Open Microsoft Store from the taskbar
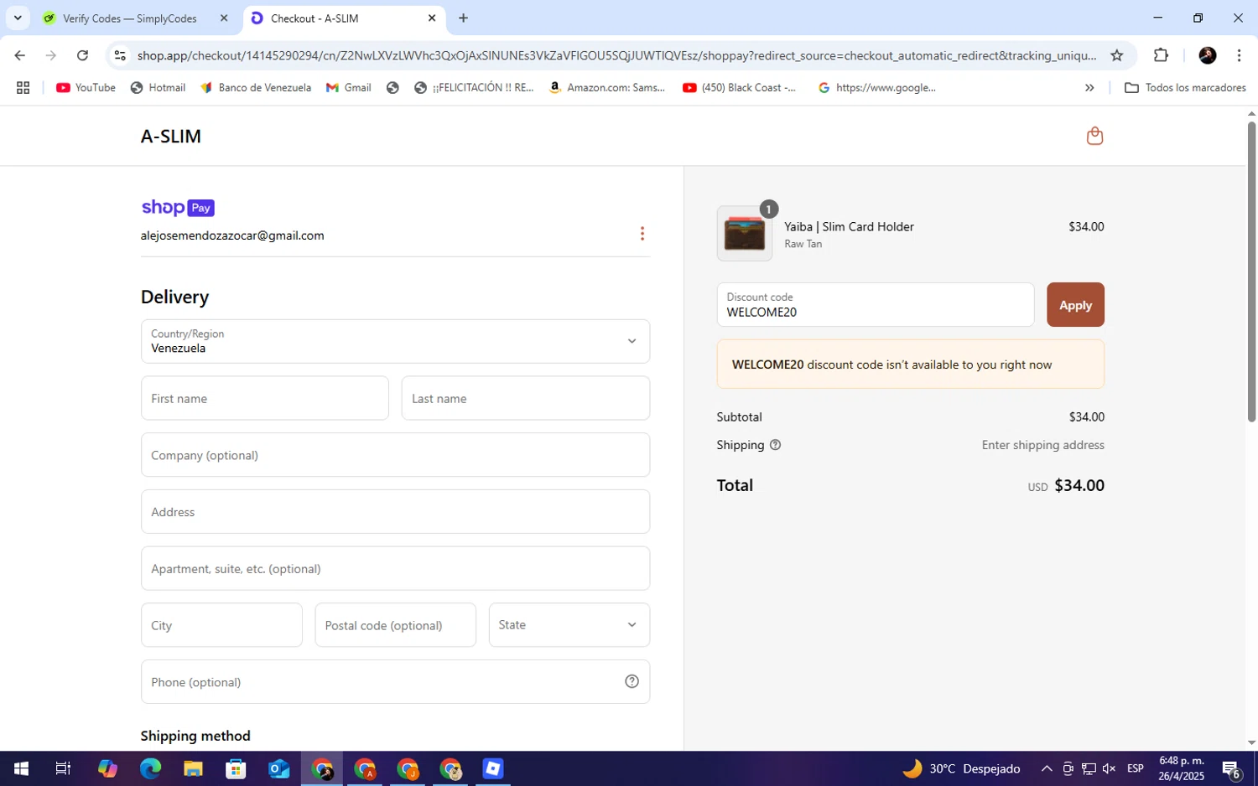Screen dimensions: 1258x786 (236, 768)
